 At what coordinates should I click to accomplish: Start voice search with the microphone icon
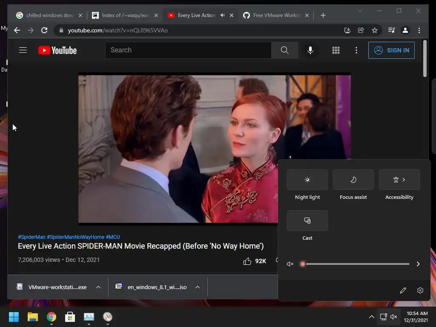pyautogui.click(x=310, y=50)
